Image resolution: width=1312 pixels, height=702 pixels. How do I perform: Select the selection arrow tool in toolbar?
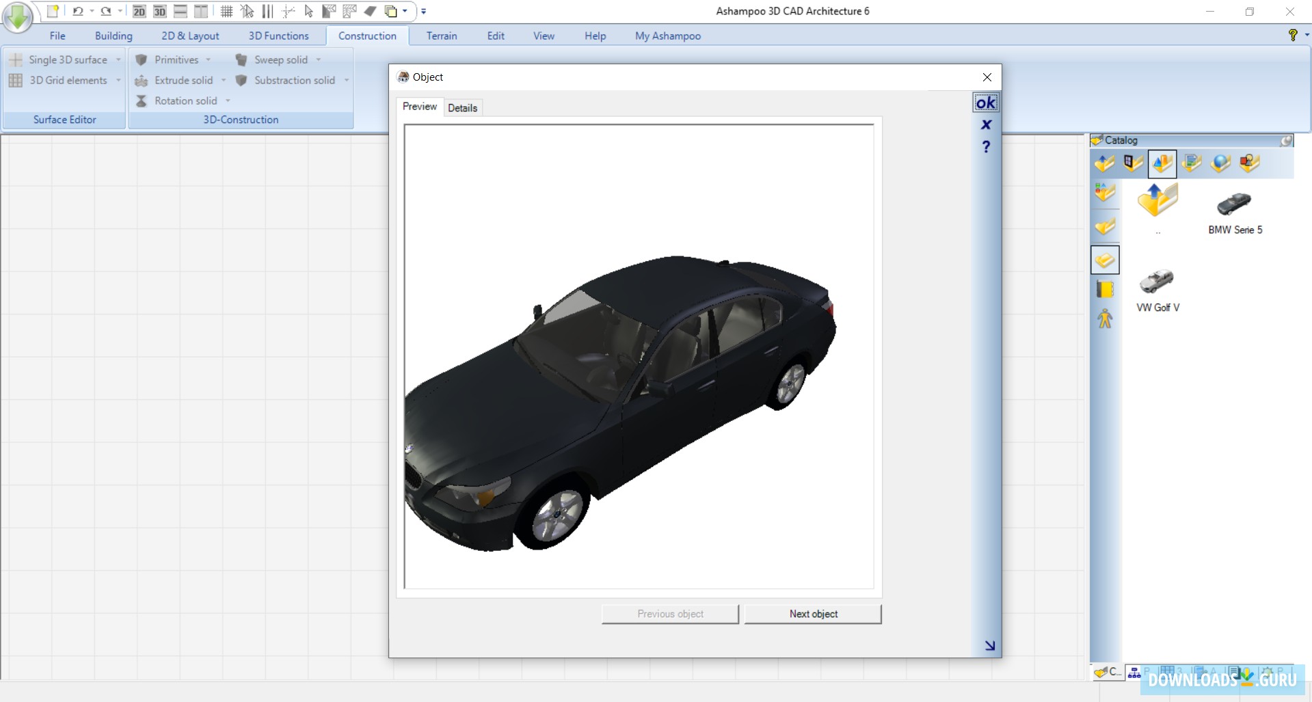(x=308, y=11)
